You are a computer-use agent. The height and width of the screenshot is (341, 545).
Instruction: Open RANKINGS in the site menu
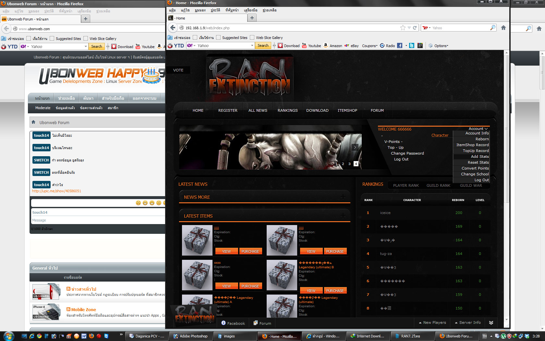click(x=287, y=110)
